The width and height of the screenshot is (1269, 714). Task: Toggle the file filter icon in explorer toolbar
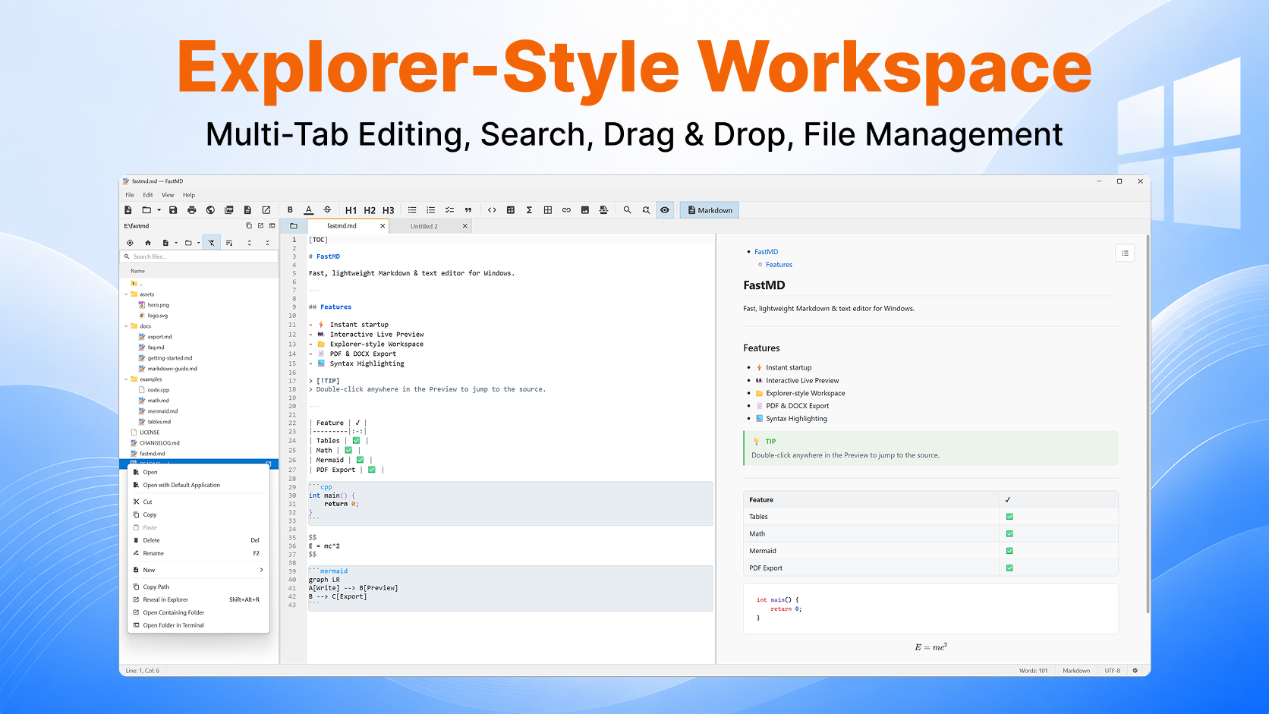click(212, 243)
